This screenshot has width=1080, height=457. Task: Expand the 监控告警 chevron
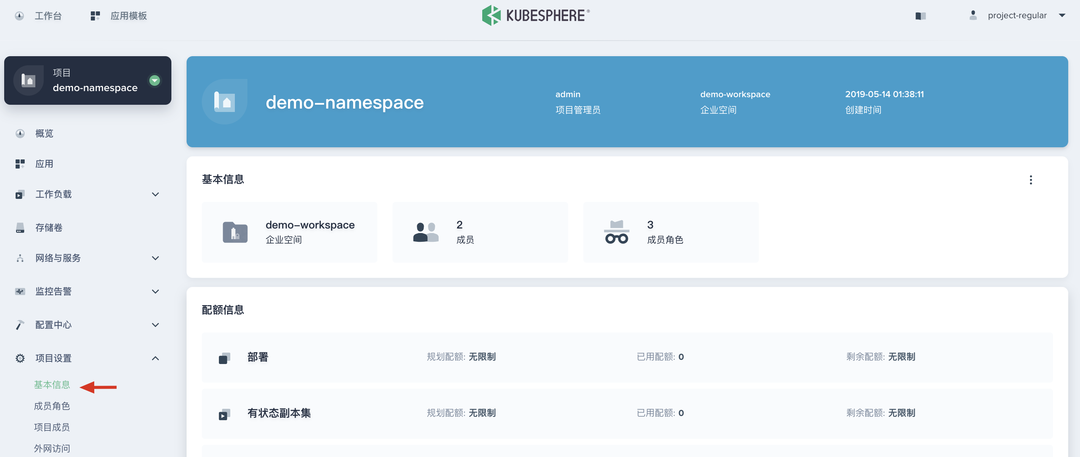point(155,292)
